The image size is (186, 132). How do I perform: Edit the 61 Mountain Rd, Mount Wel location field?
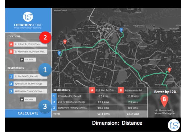pyautogui.click(x=30, y=52)
